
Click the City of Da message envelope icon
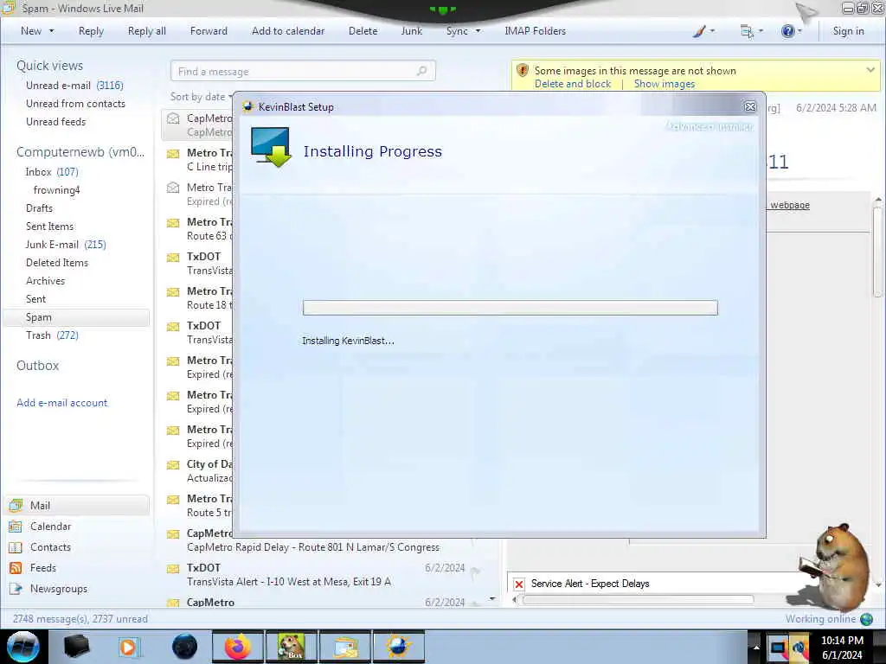click(x=173, y=465)
